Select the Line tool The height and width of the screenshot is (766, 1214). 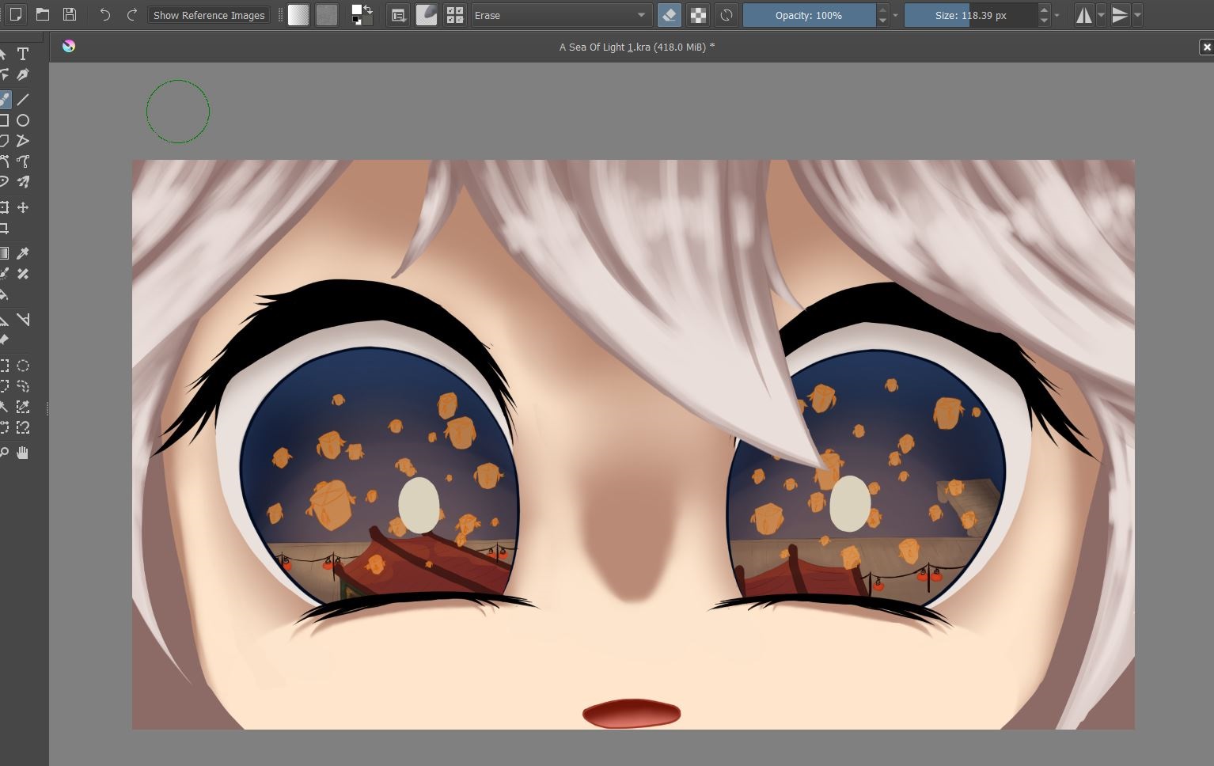pos(23,100)
